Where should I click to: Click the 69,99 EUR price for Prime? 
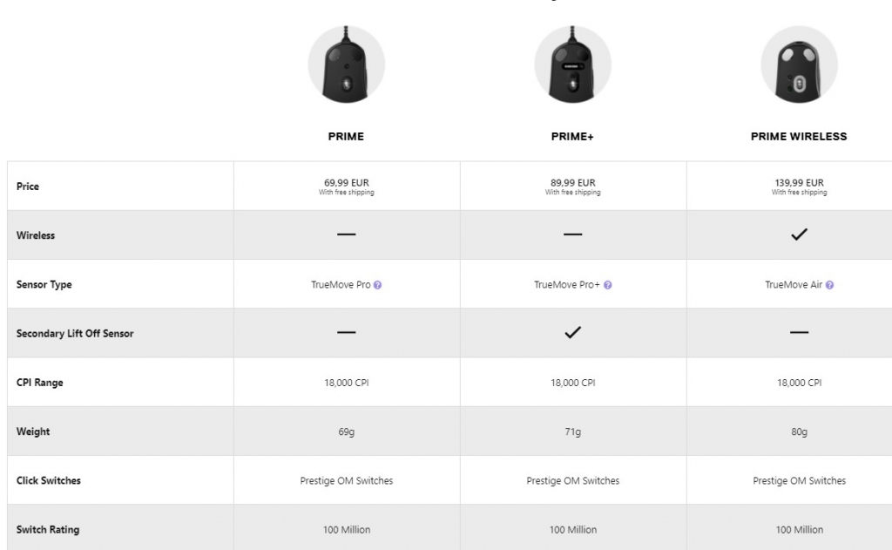pyautogui.click(x=346, y=183)
